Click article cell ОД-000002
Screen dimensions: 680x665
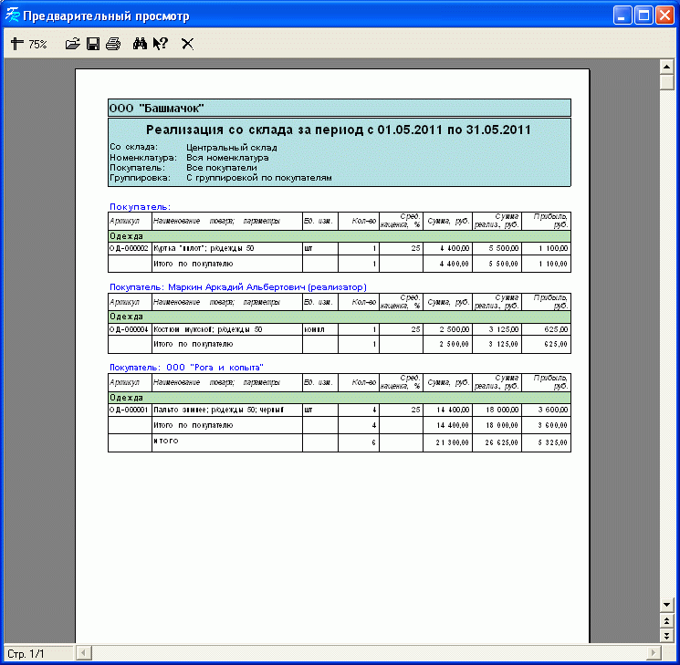[x=130, y=248]
